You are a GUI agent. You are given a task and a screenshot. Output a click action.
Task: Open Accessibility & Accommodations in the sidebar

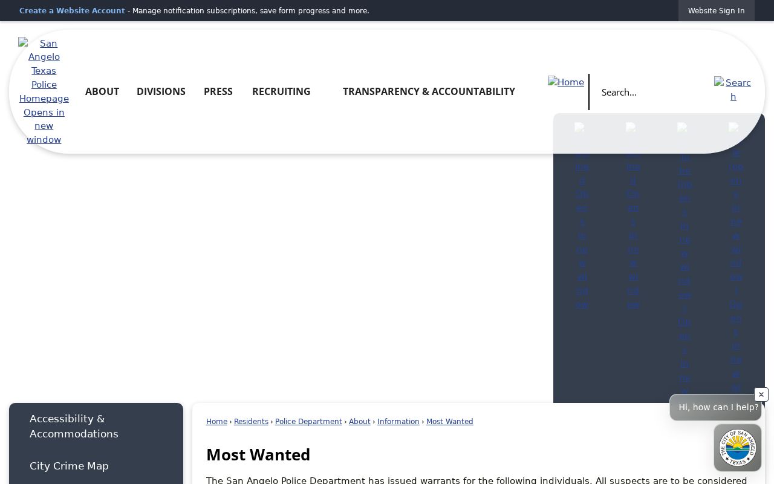click(96, 427)
